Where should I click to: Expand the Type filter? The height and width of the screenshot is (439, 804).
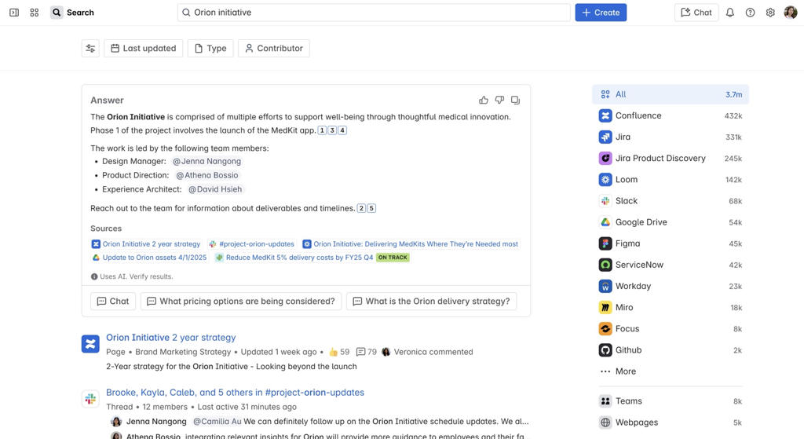point(210,49)
